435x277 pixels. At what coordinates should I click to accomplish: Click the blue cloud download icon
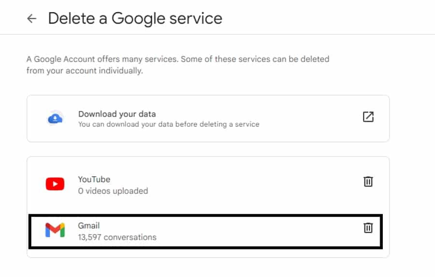(55, 118)
